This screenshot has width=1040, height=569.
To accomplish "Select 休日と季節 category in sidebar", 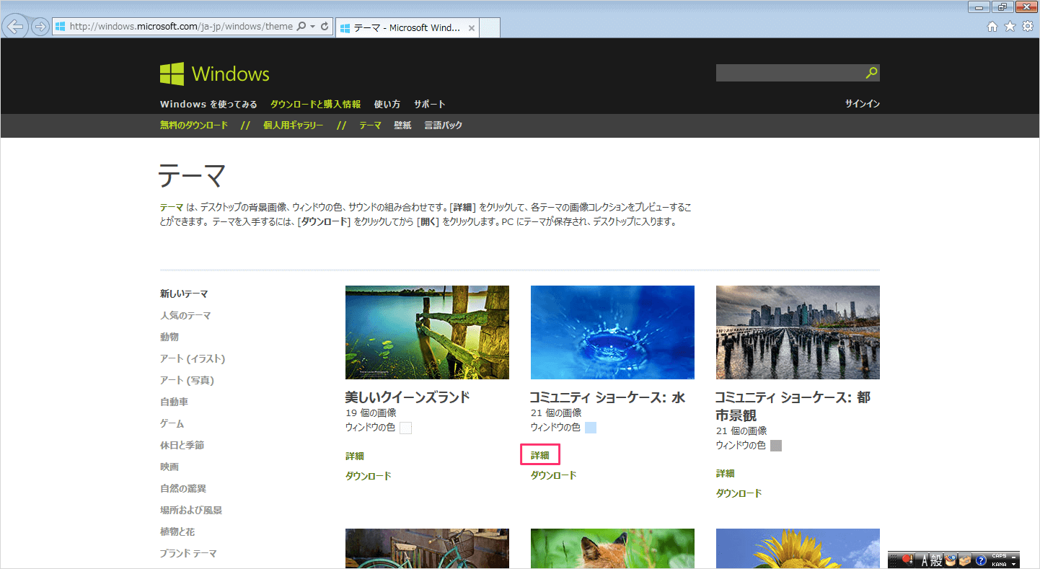I will pos(182,446).
